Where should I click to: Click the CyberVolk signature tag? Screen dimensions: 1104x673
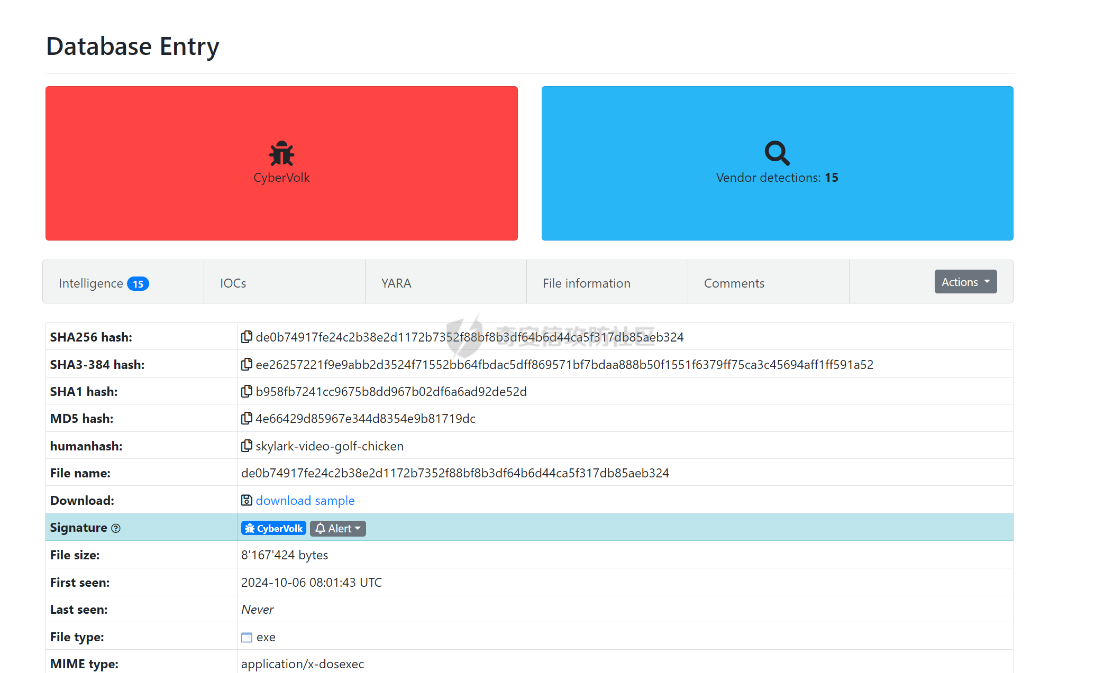tap(273, 528)
